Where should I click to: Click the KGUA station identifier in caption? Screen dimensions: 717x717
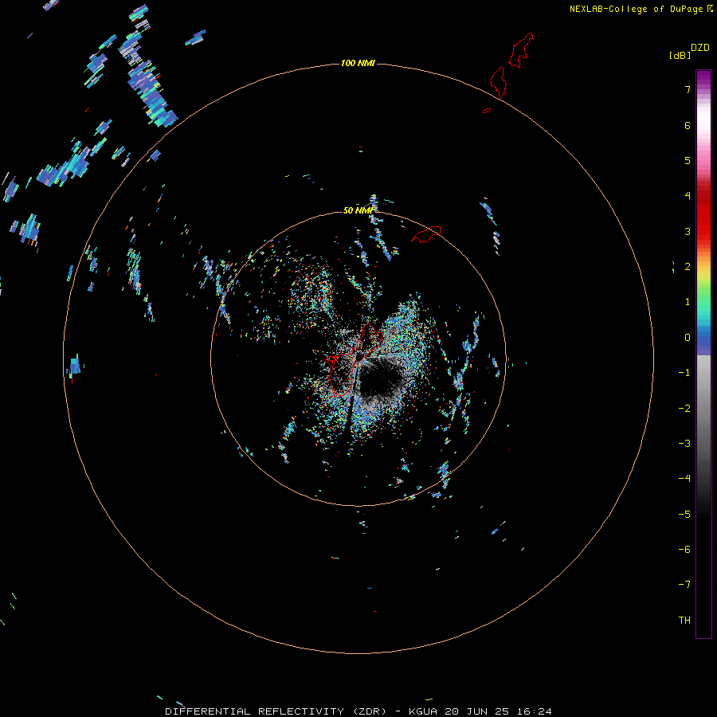[424, 711]
